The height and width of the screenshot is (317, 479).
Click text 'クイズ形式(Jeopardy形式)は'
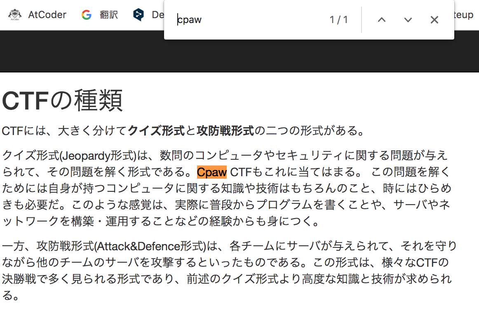pyautogui.click(x=75, y=156)
